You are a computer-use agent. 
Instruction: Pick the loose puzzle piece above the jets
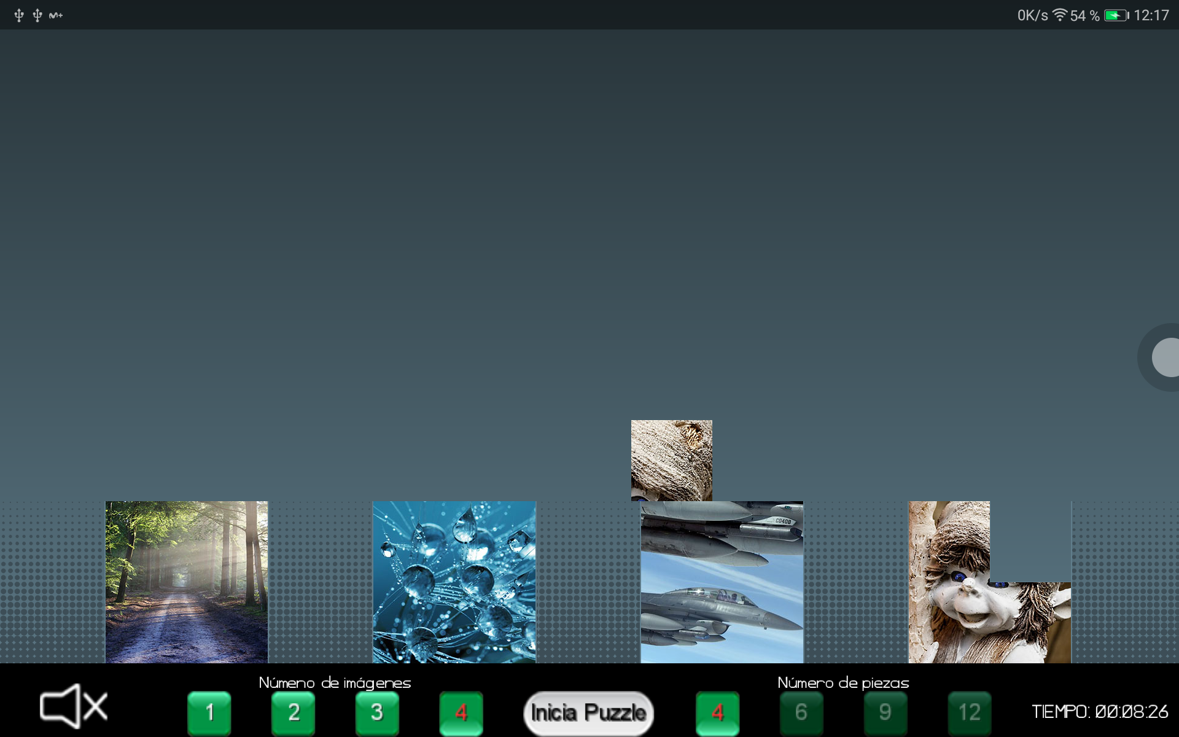pos(672,460)
